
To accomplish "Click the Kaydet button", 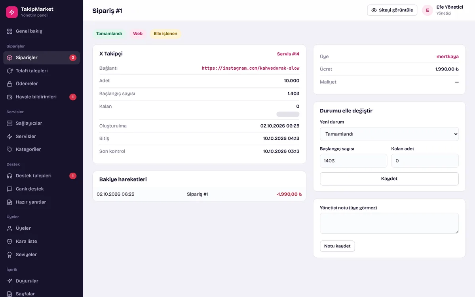I will click(389, 179).
